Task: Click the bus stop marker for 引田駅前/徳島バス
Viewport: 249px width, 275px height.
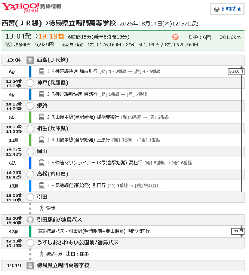Action: [x=30, y=220]
